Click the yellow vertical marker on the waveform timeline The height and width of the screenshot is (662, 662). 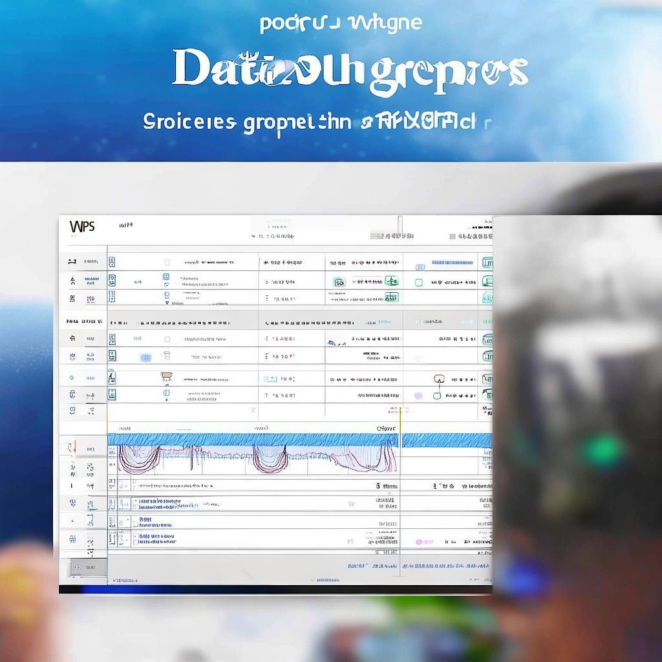[x=400, y=440]
